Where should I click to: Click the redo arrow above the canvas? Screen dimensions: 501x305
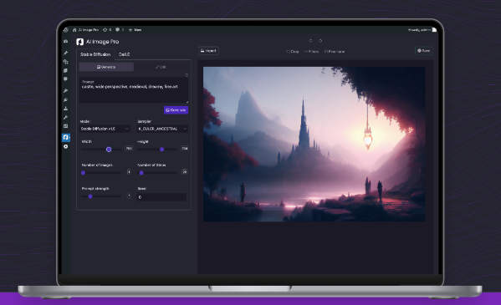tap(320, 41)
